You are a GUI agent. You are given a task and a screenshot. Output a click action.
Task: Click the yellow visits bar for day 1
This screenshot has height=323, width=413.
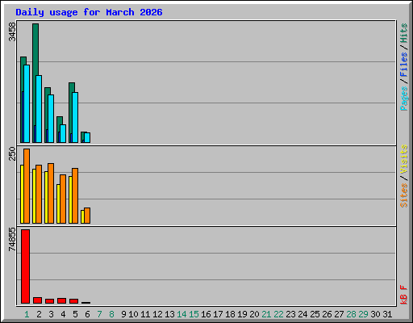tap(22, 194)
